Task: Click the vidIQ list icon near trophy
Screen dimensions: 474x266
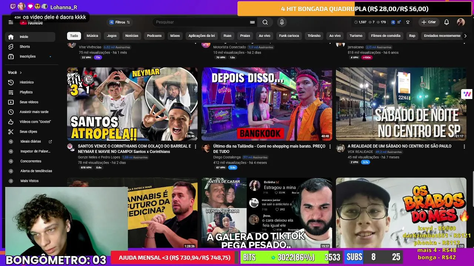Action: point(399,22)
